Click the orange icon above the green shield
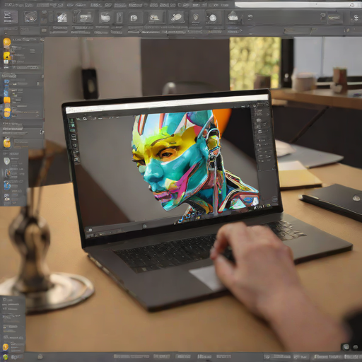The image size is (362, 362). click(6, 347)
